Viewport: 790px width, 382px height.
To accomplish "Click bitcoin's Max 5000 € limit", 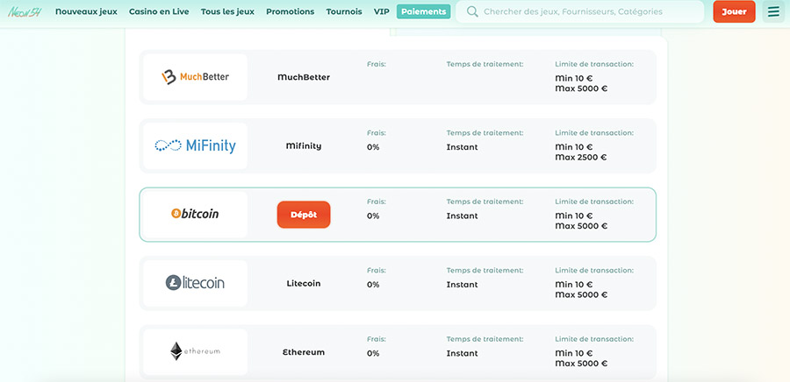I will tap(581, 226).
